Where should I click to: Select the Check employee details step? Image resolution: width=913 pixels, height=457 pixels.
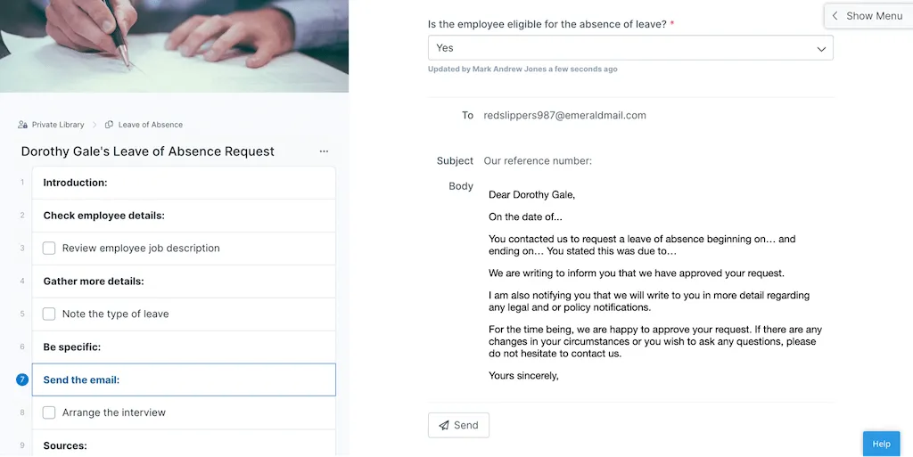tap(184, 216)
